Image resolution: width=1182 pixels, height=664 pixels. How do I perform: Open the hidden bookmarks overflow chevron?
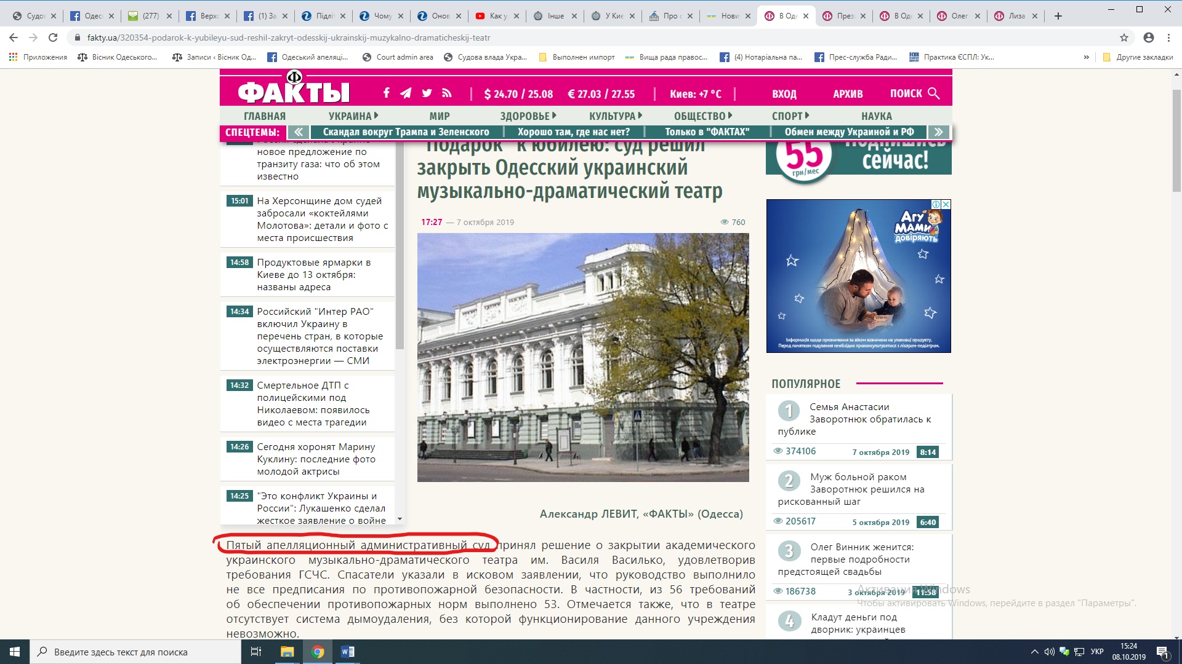tap(1086, 57)
